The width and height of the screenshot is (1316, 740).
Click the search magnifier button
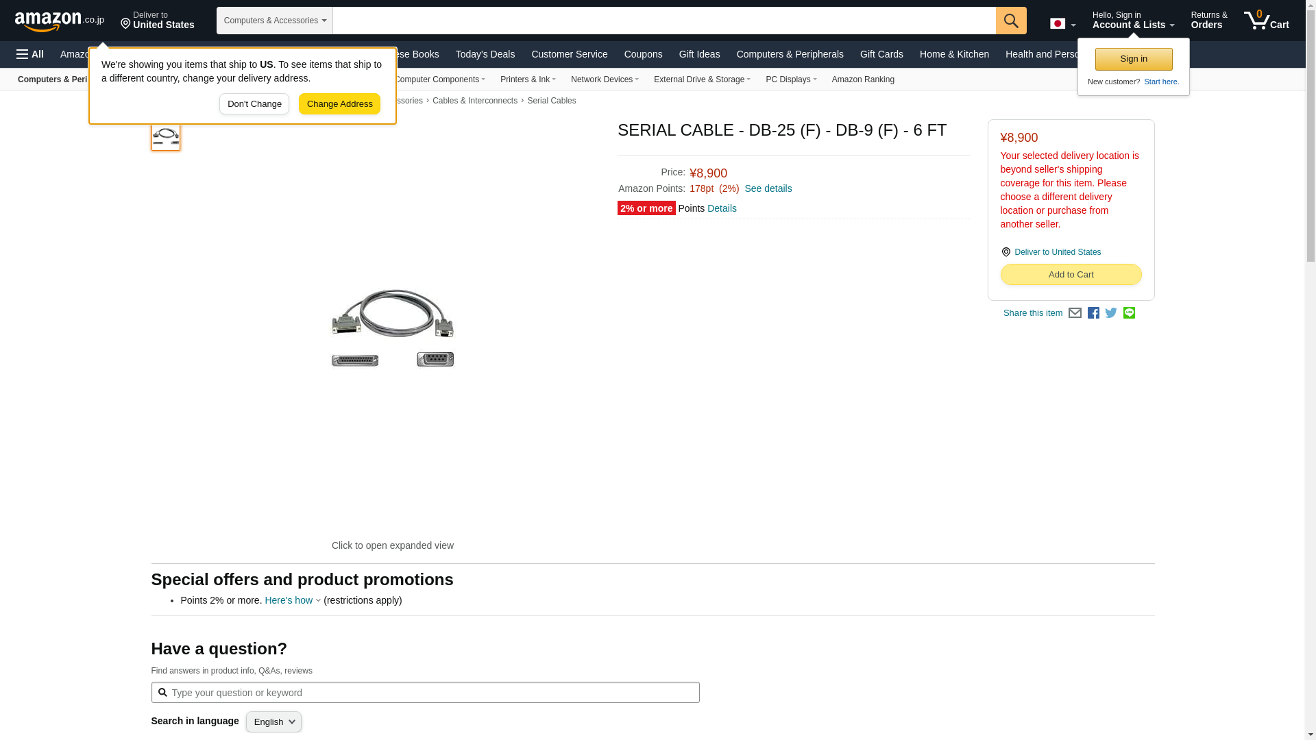point(1011,21)
